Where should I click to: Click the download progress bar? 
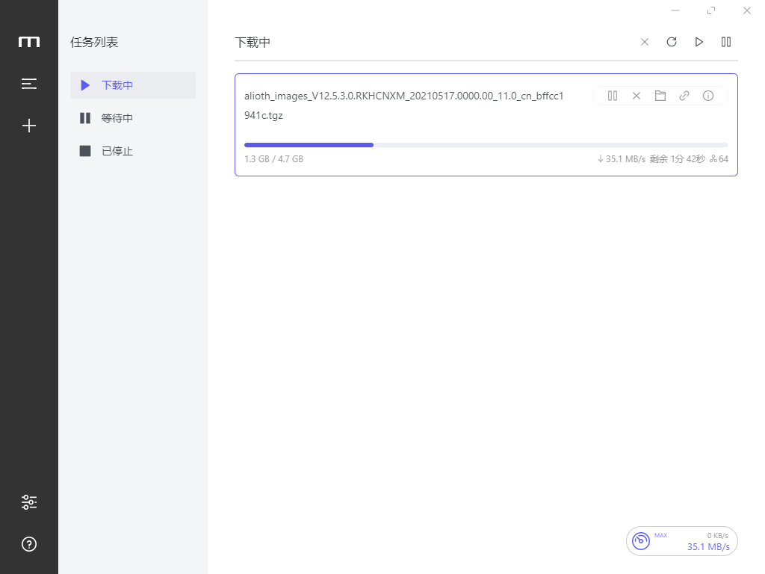pyautogui.click(x=486, y=145)
